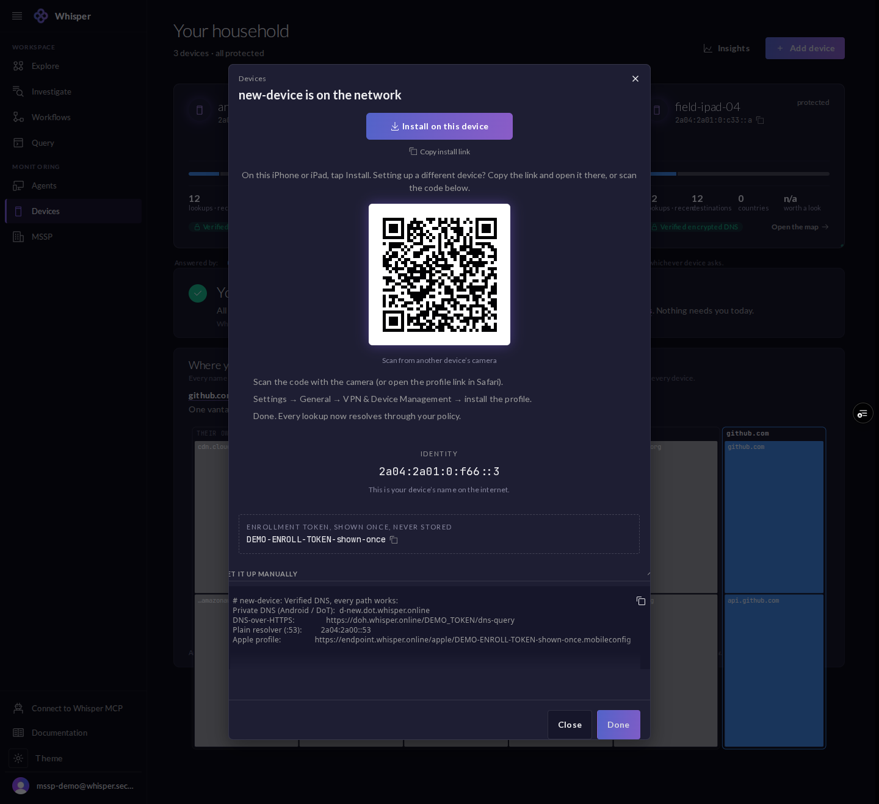Open Insights in the header

726,48
